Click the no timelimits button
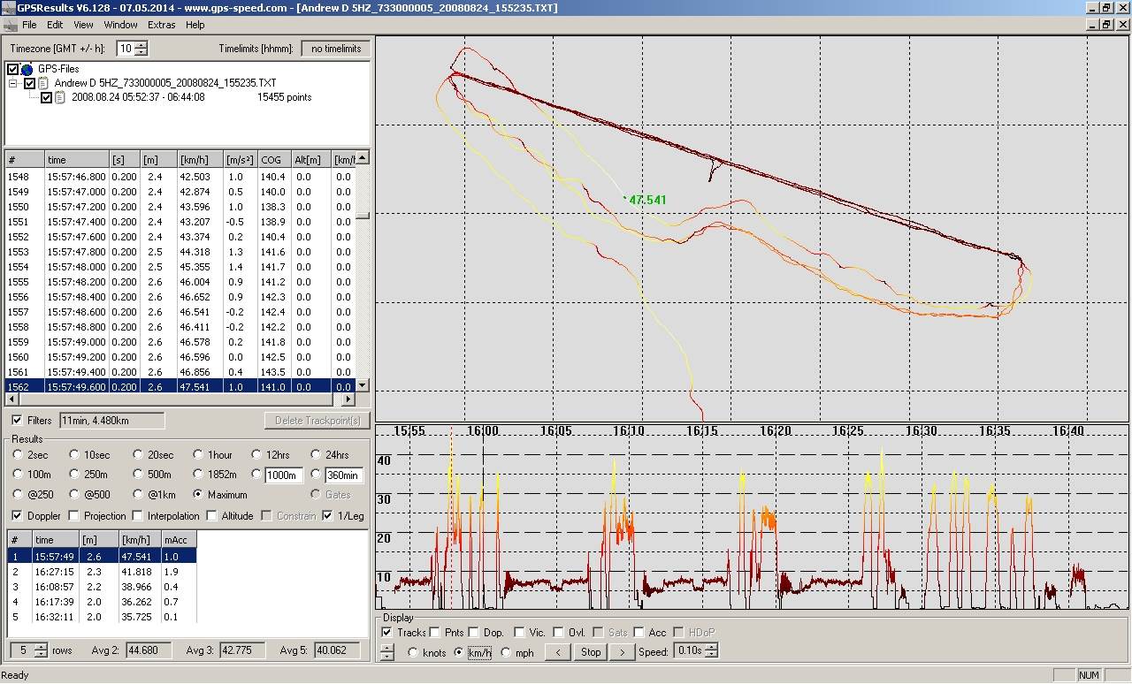This screenshot has height=684, width=1132. tap(335, 49)
